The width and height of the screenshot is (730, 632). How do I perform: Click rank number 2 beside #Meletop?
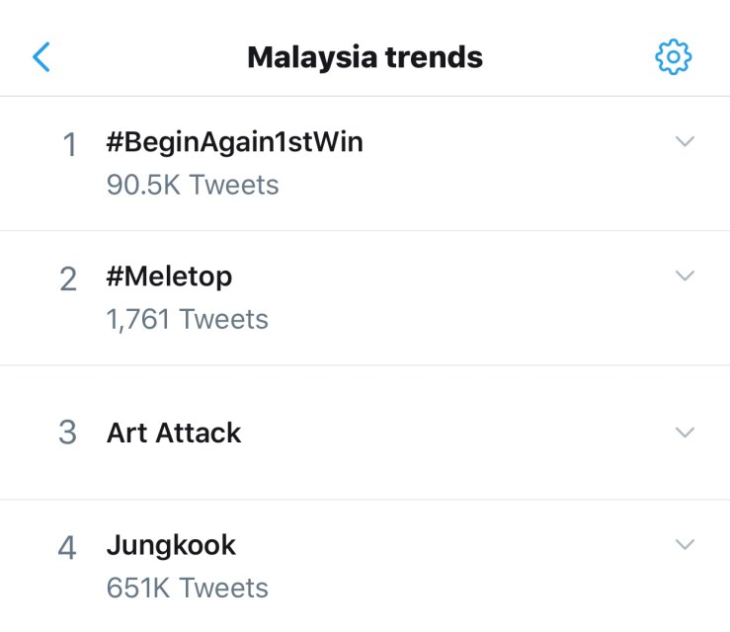(x=68, y=280)
